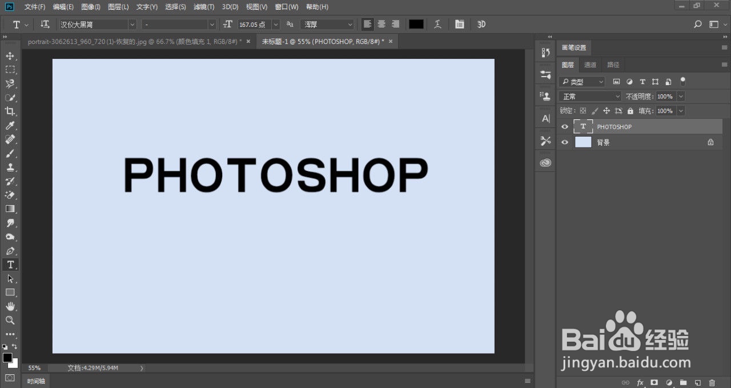This screenshot has width=731, height=388.
Task: Filter for pixel layers icon
Action: coord(616,82)
